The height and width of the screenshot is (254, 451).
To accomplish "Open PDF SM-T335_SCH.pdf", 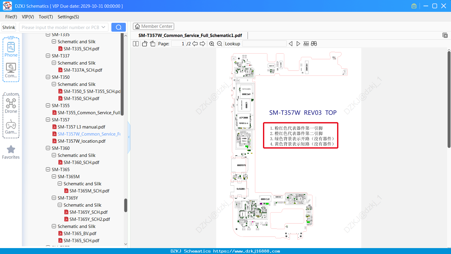I will point(81,49).
